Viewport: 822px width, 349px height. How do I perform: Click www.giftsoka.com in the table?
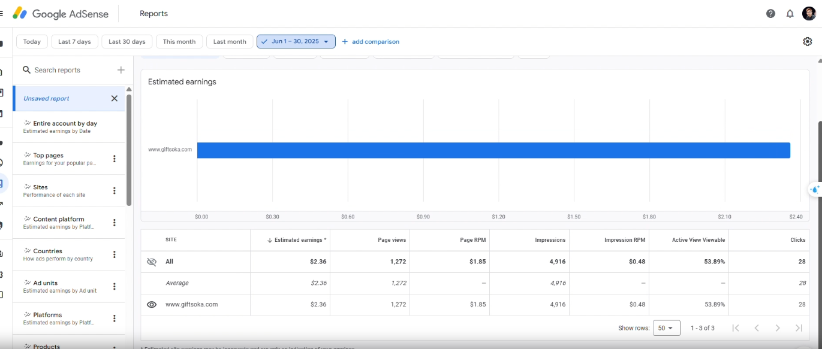[191, 304]
